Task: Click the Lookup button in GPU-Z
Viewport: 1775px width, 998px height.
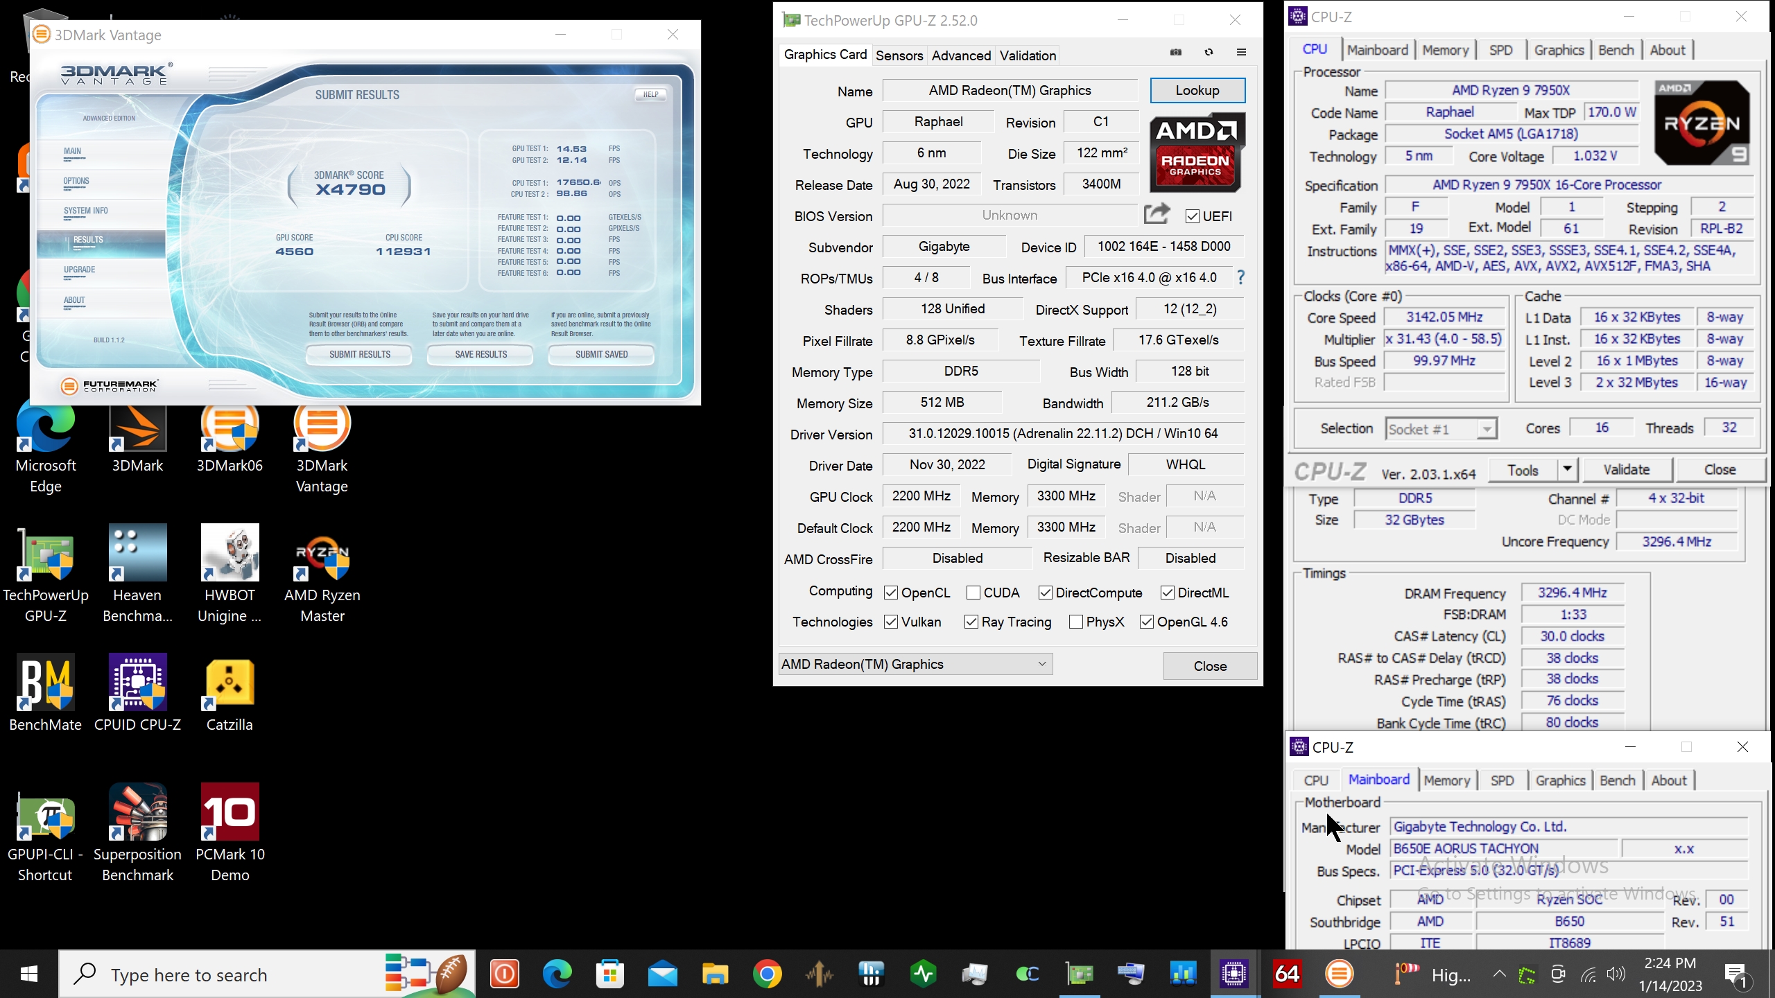Action: coord(1197,90)
